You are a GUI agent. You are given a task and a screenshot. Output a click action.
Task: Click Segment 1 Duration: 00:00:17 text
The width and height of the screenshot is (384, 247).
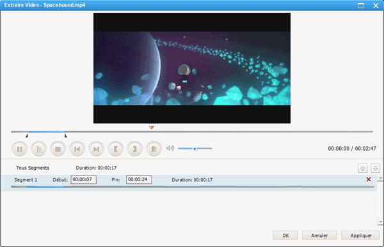tap(192, 180)
